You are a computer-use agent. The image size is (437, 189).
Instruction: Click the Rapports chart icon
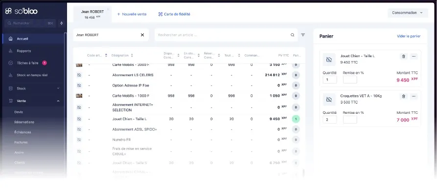(11, 51)
